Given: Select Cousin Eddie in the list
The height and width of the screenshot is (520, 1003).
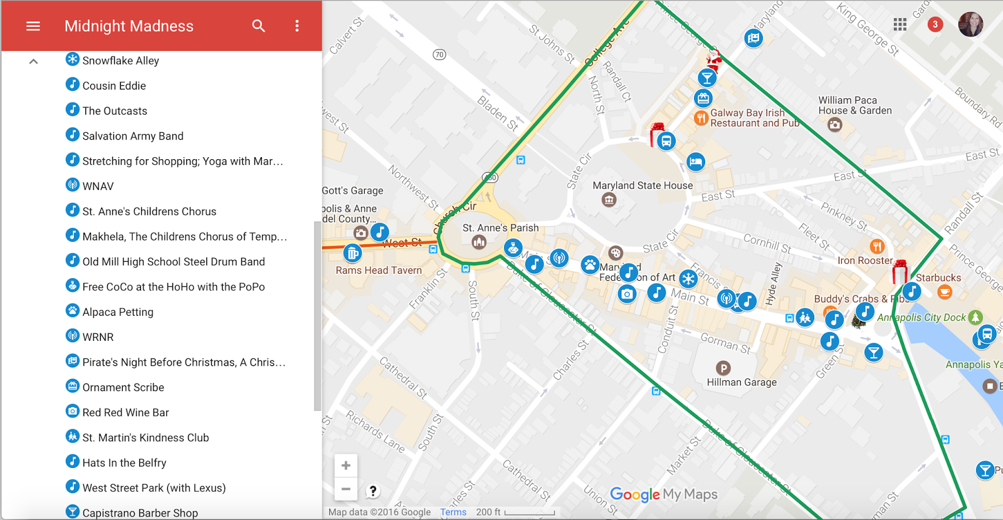Looking at the screenshot, I should tap(106, 85).
